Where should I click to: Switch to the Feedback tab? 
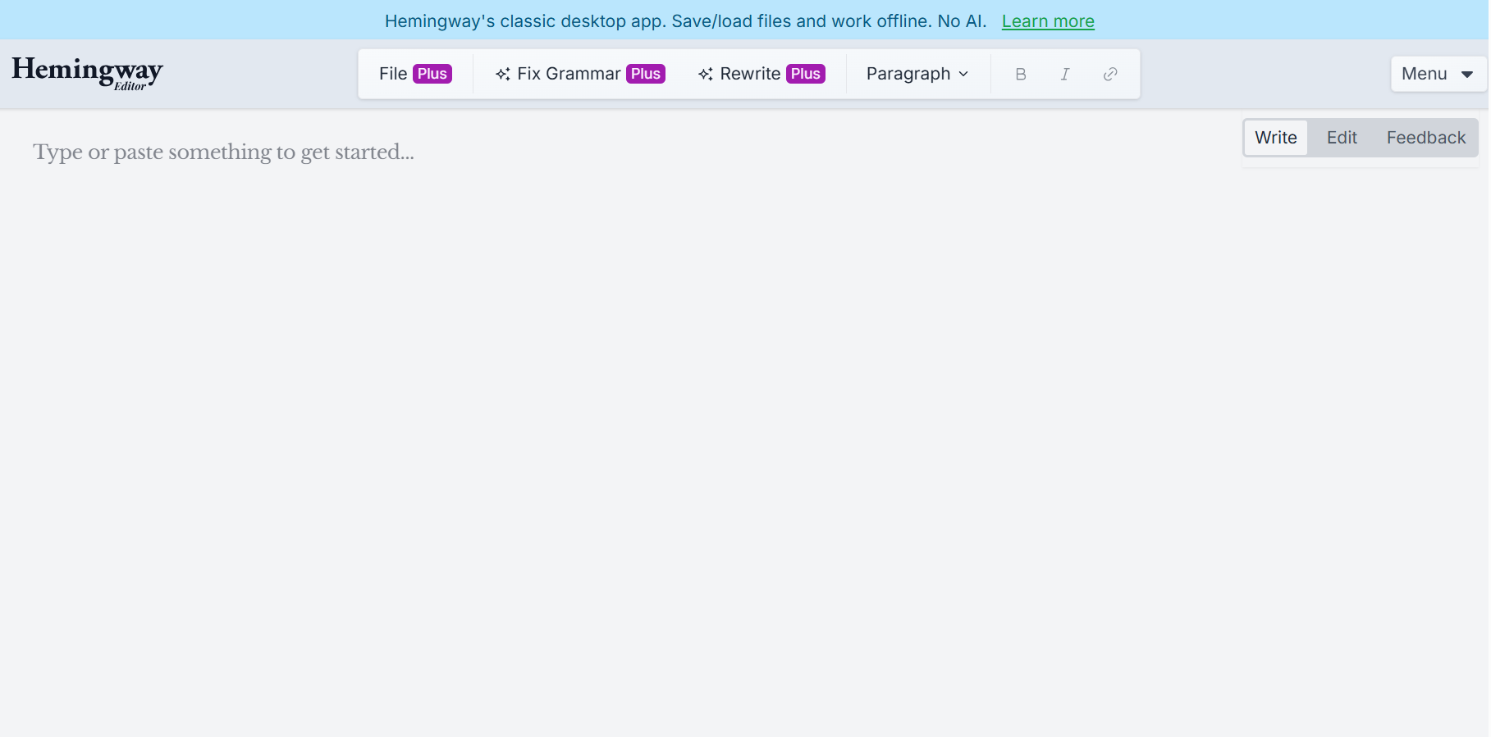[x=1426, y=138]
